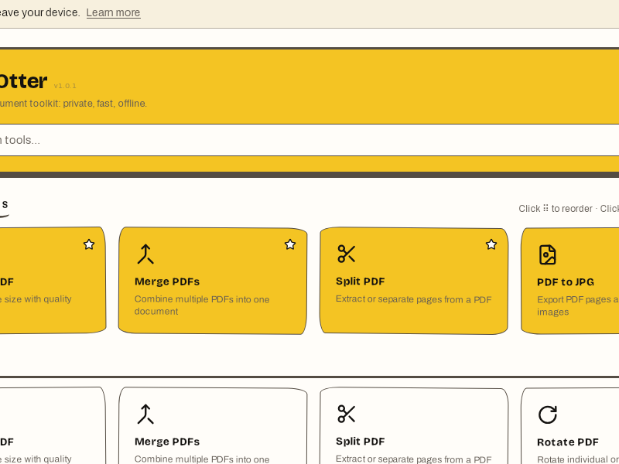Toggle favorite star on yellow Split PDF card
This screenshot has height=464, width=619.
pyautogui.click(x=491, y=244)
